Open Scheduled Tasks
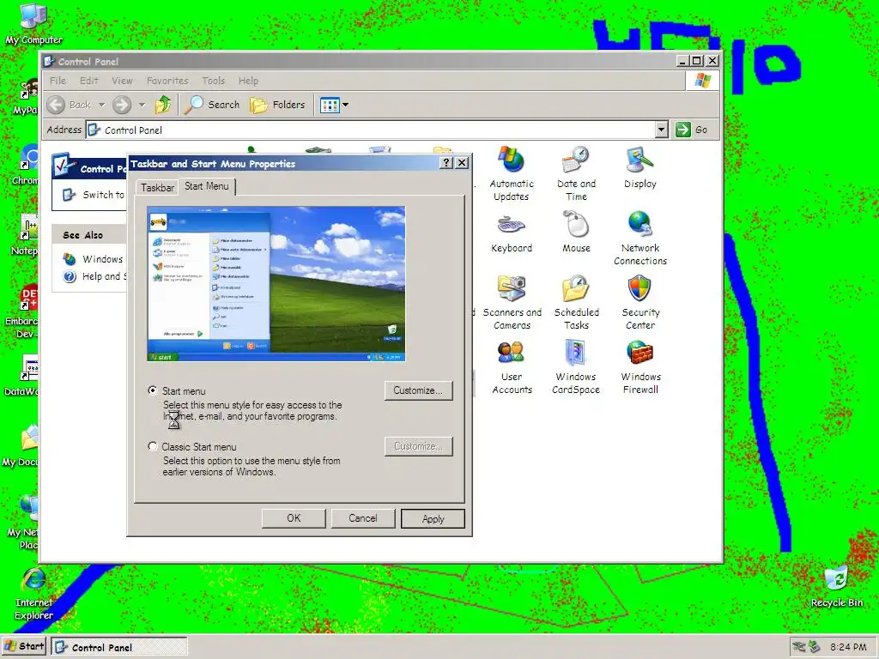The width and height of the screenshot is (879, 659). click(576, 303)
